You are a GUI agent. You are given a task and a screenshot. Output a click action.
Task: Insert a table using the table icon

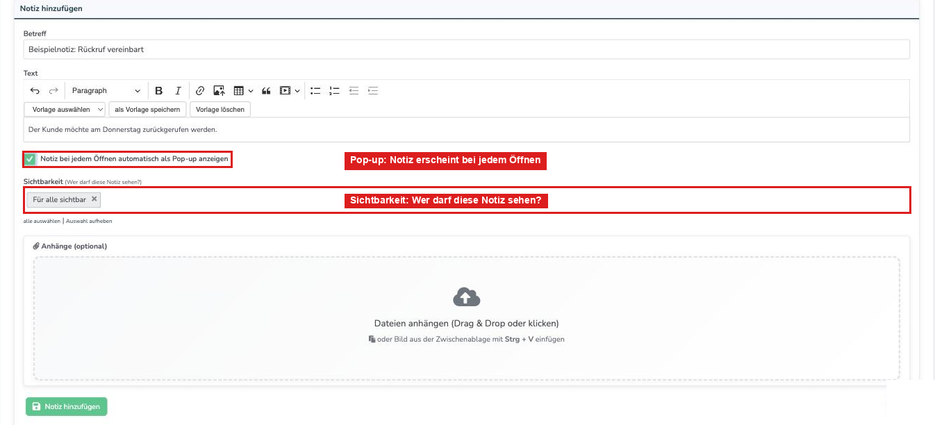239,91
